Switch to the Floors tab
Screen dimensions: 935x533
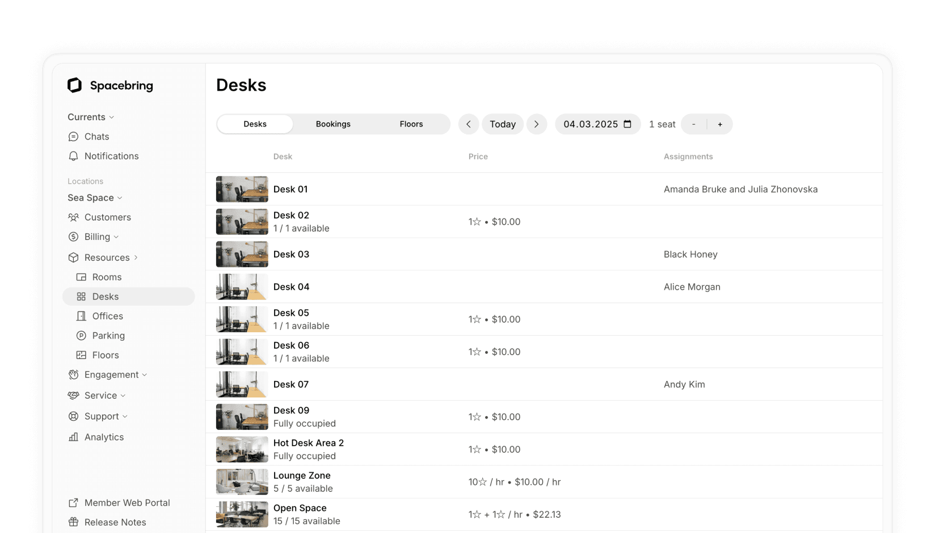click(411, 124)
